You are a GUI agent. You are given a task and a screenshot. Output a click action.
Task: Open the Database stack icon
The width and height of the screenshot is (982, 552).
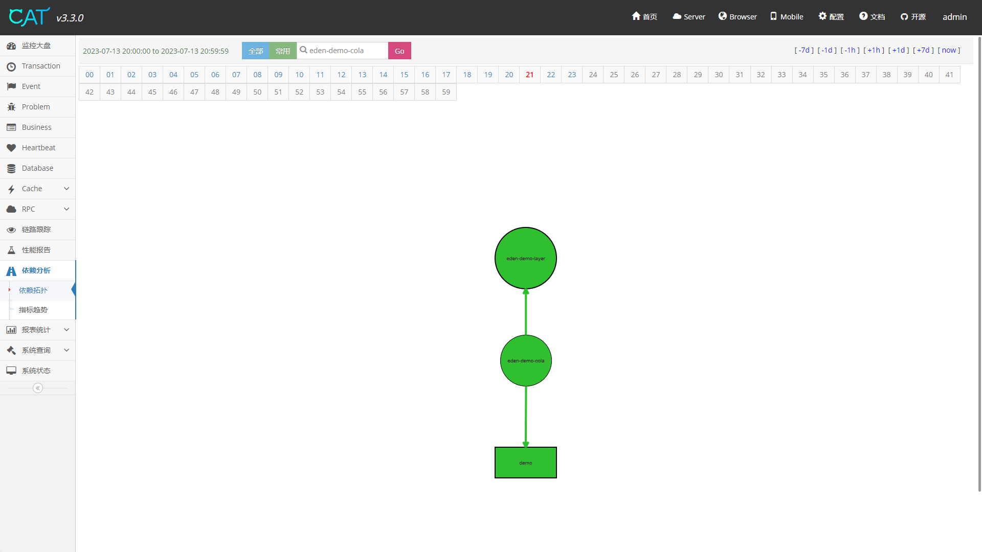(11, 168)
